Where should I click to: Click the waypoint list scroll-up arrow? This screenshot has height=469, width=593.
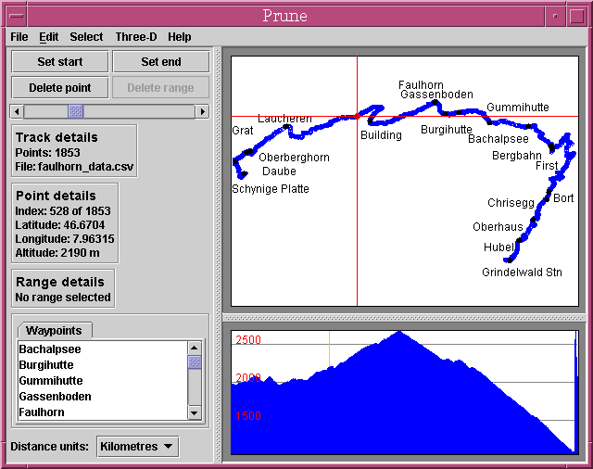pyautogui.click(x=195, y=347)
